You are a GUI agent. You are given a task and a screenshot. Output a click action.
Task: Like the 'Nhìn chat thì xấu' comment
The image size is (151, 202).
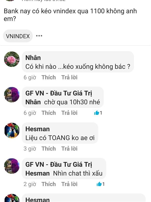[49, 184]
